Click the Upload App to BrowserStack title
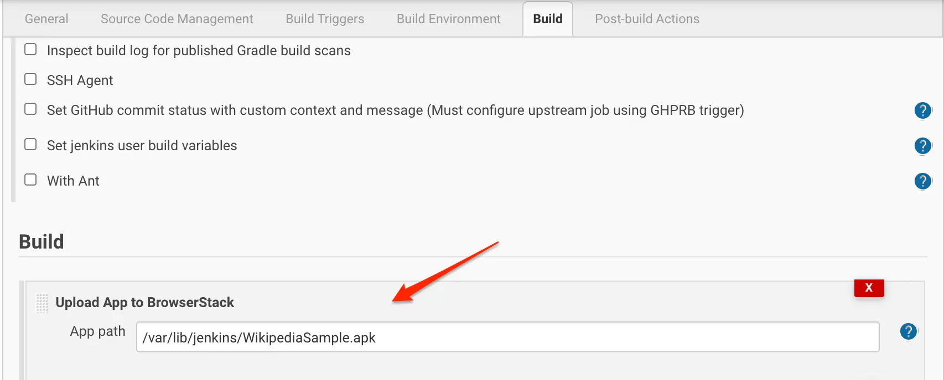This screenshot has width=944, height=380. click(145, 303)
